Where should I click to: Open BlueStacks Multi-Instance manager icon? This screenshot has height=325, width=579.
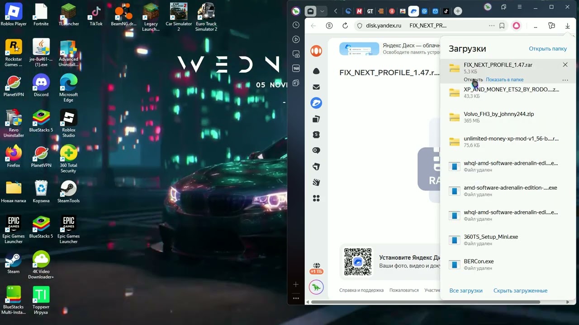click(14, 300)
